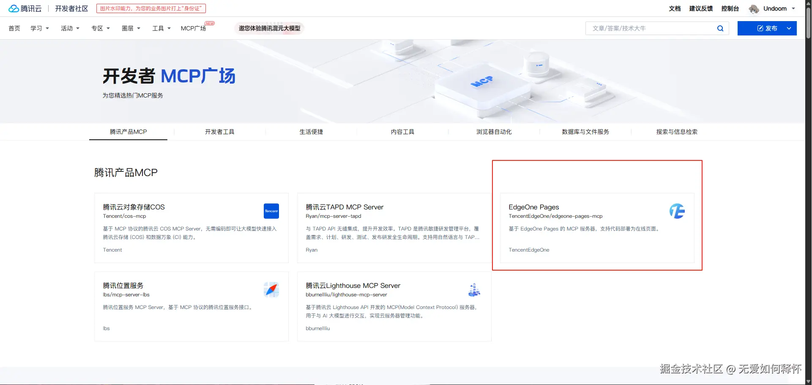812x385 pixels.
Task: Switch to the 内容工具 tab
Action: coord(403,132)
